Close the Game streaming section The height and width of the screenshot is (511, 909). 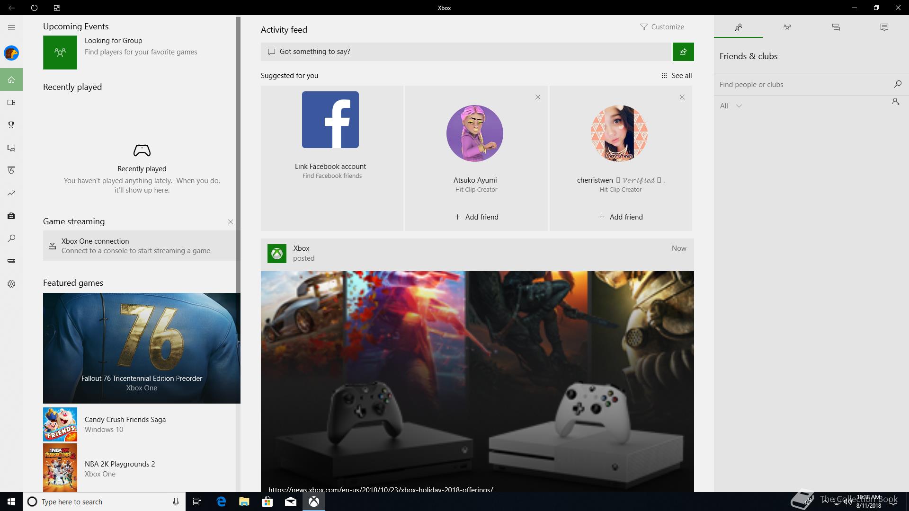click(231, 222)
